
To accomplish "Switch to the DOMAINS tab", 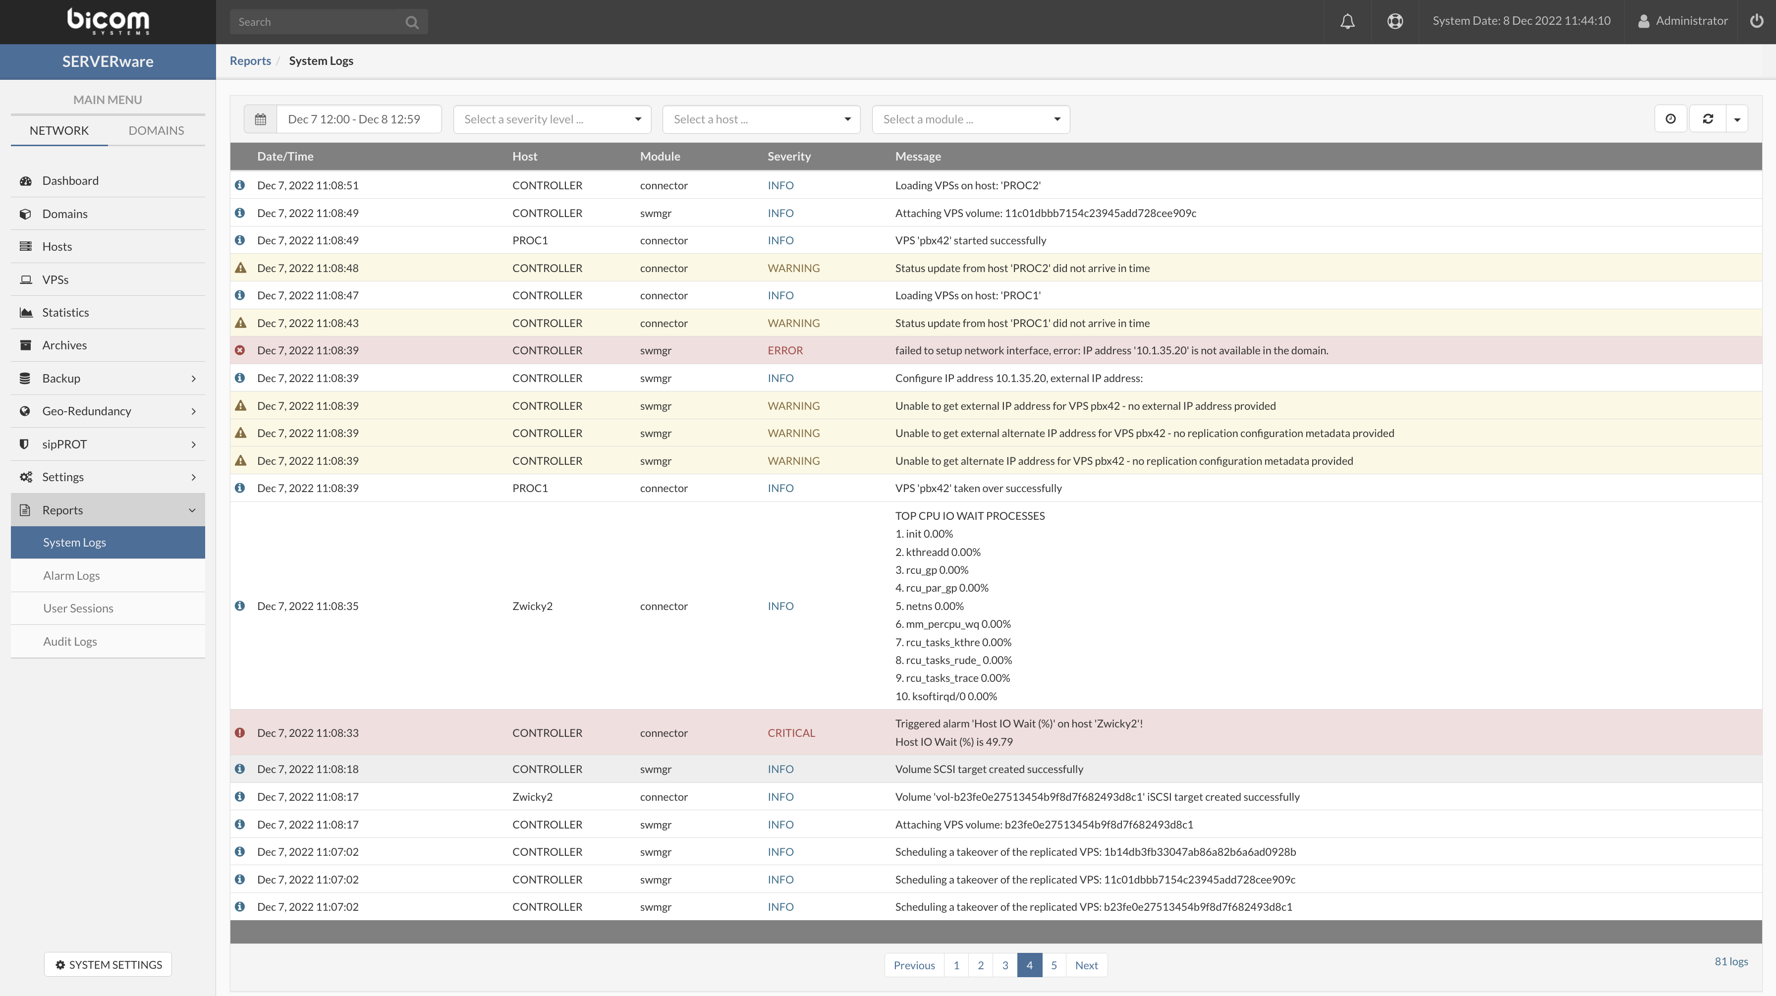I will (156, 130).
